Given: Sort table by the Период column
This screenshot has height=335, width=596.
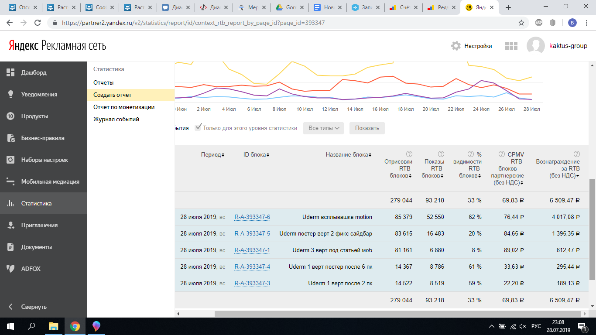Looking at the screenshot, I should click(213, 155).
